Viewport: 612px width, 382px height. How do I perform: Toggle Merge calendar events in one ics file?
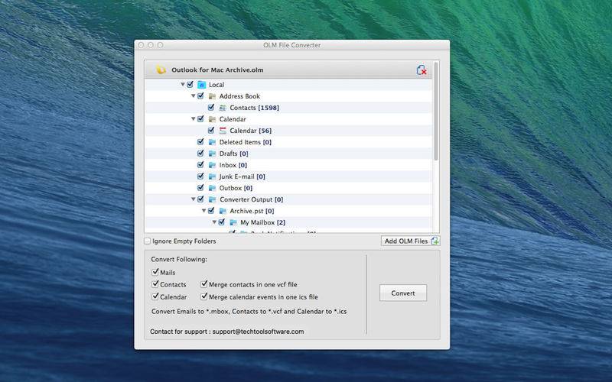[x=203, y=296]
